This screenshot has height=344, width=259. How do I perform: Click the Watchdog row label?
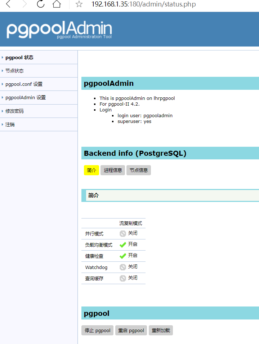tap(96, 268)
